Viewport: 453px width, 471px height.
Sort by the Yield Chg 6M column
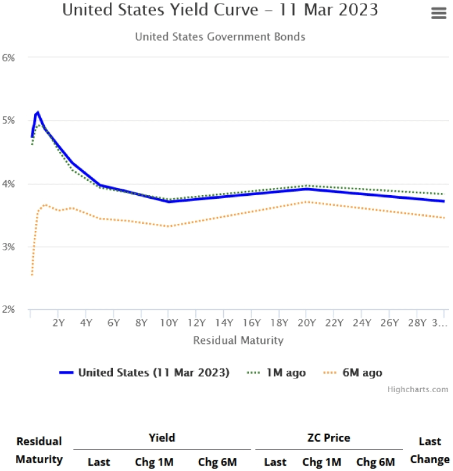pos(217,462)
